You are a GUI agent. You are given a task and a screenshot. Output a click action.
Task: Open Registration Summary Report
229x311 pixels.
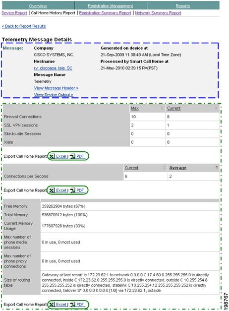pyautogui.click(x=105, y=13)
